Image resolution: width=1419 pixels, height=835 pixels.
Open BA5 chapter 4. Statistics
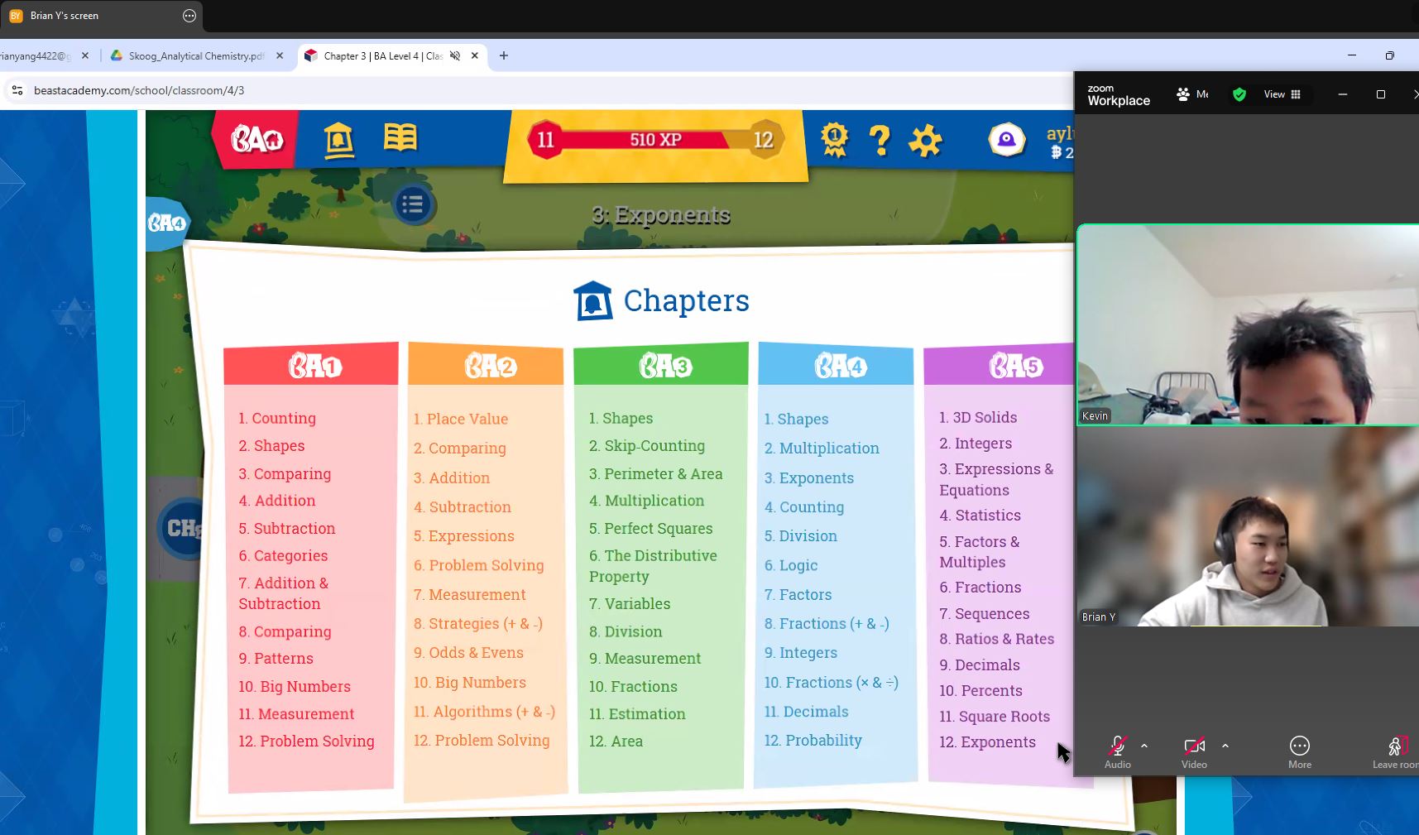[x=980, y=515]
